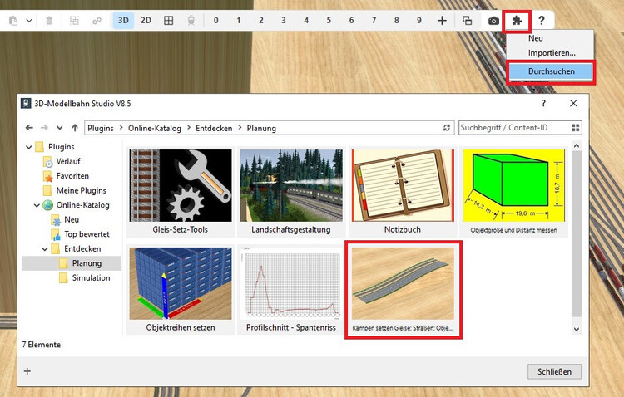The height and width of the screenshot is (397, 624).
Task: Select the Simulation folder in tree
Action: point(91,277)
